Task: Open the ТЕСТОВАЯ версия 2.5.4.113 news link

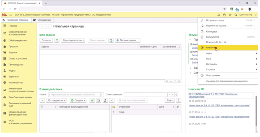Action: pos(213,95)
